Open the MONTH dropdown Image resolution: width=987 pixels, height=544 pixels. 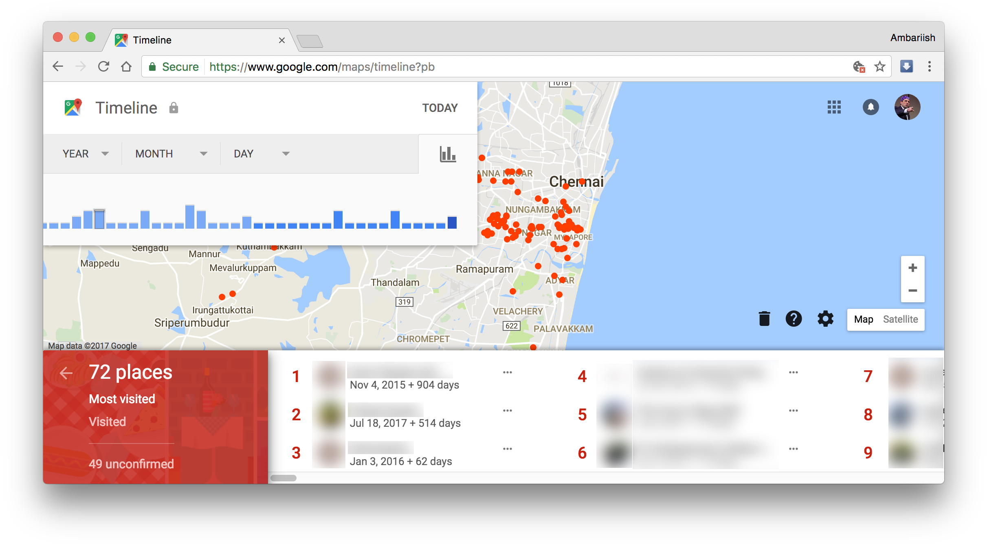(x=169, y=153)
